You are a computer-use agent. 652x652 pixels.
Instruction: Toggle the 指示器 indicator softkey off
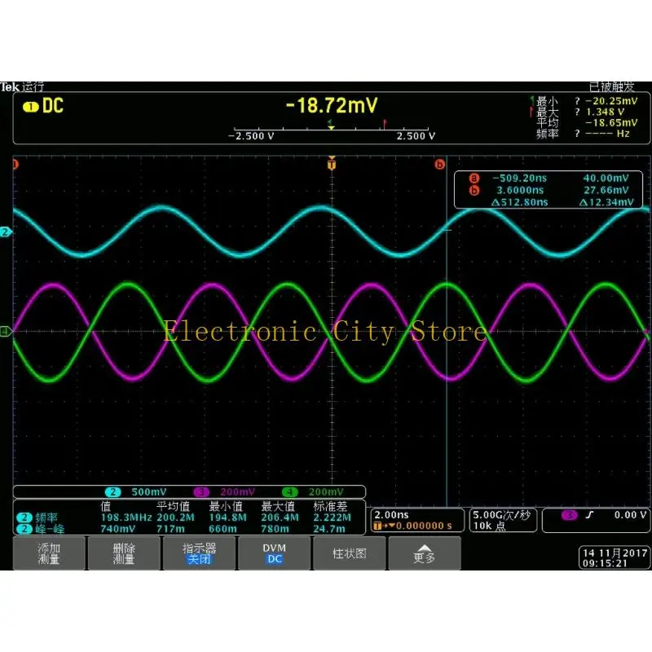pos(200,553)
